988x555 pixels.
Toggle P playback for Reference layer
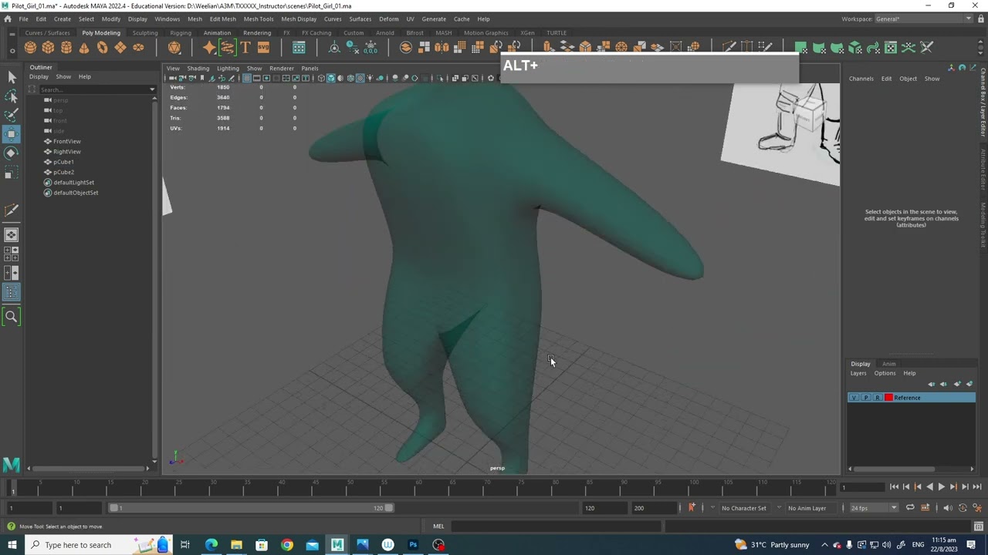(865, 398)
